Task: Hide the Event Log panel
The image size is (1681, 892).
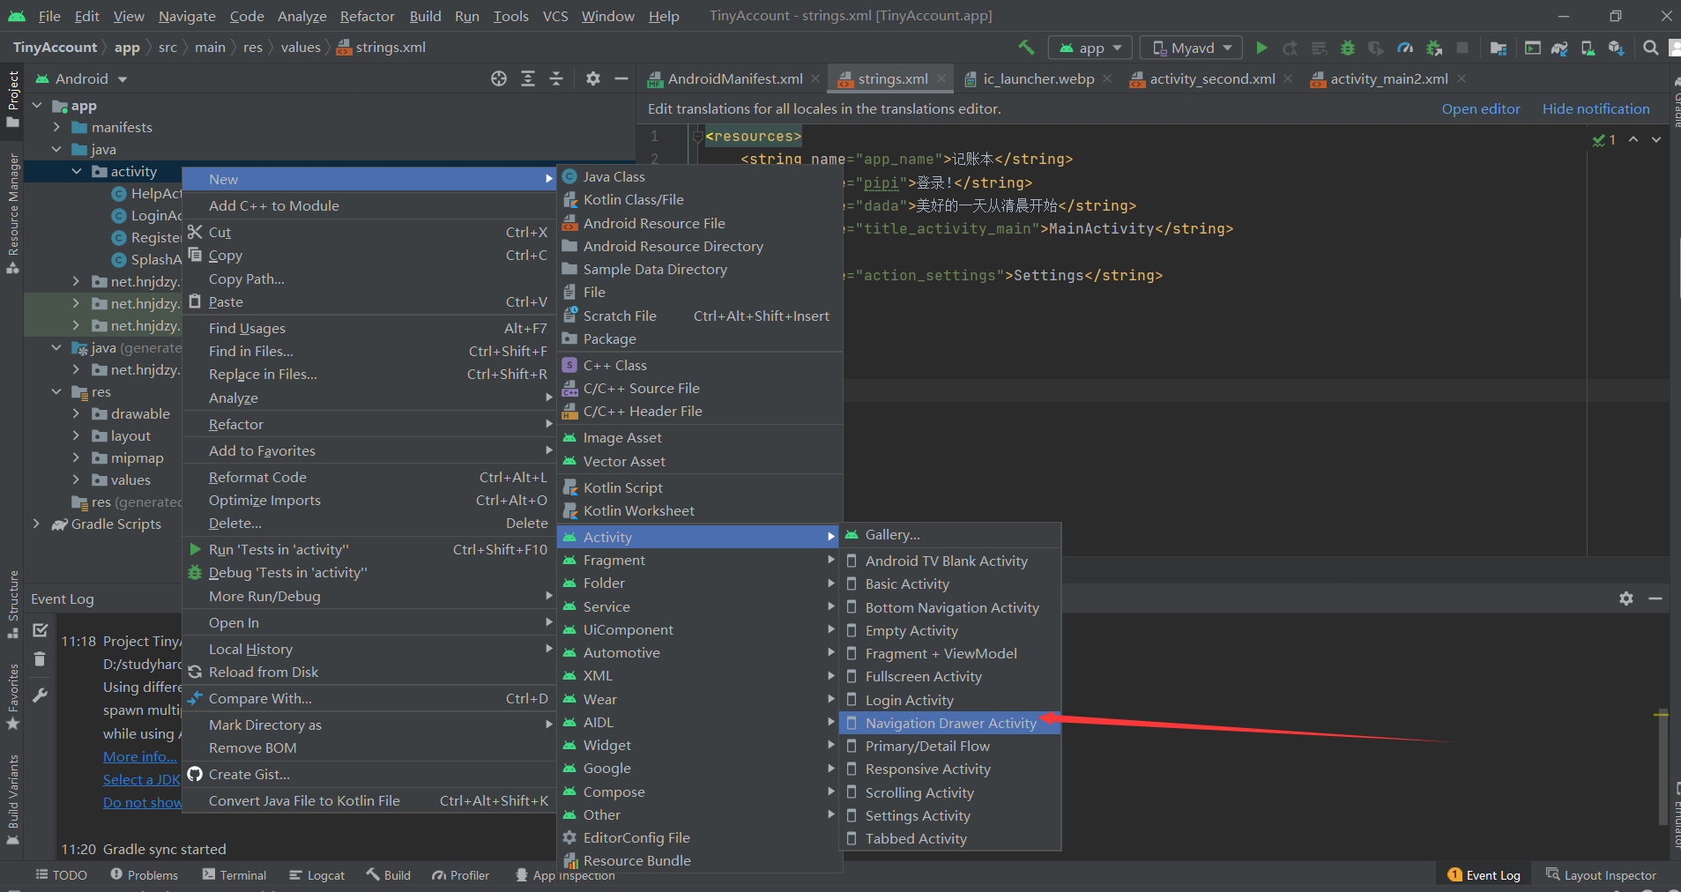Action: [1655, 598]
